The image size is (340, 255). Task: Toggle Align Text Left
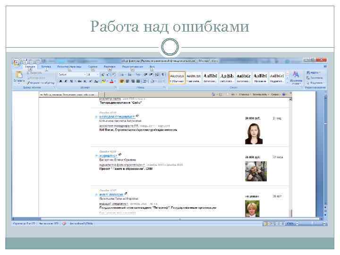(122, 81)
